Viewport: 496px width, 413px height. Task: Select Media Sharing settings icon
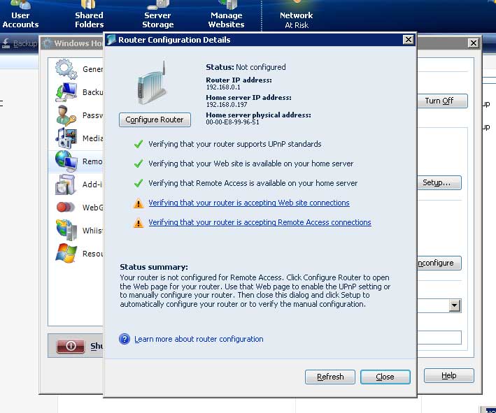point(66,138)
